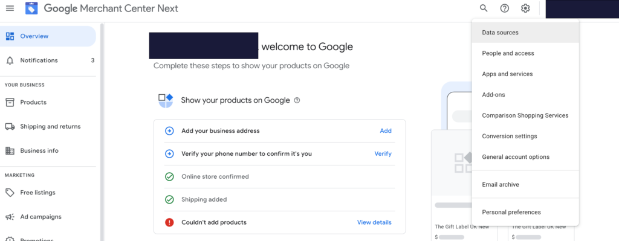
Task: Click the Products box icon in sidebar
Action: coord(10,102)
